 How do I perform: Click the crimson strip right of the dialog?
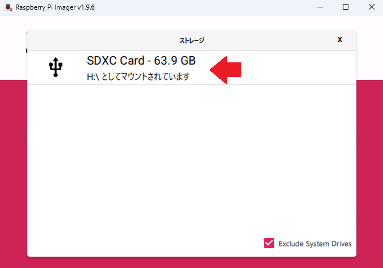click(x=369, y=170)
